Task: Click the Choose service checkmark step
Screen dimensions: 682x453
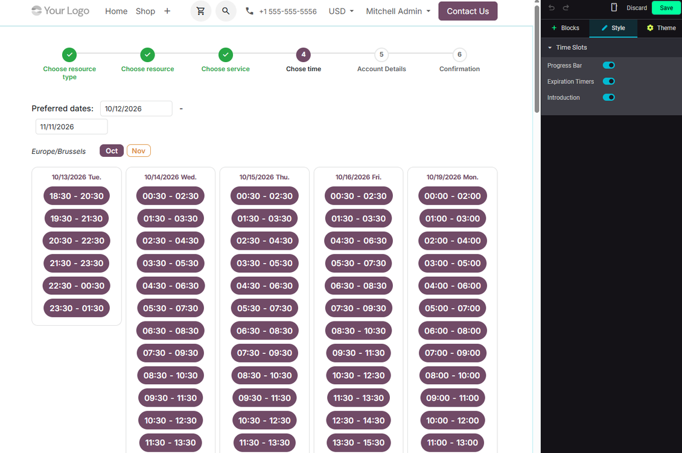Action: click(226, 55)
